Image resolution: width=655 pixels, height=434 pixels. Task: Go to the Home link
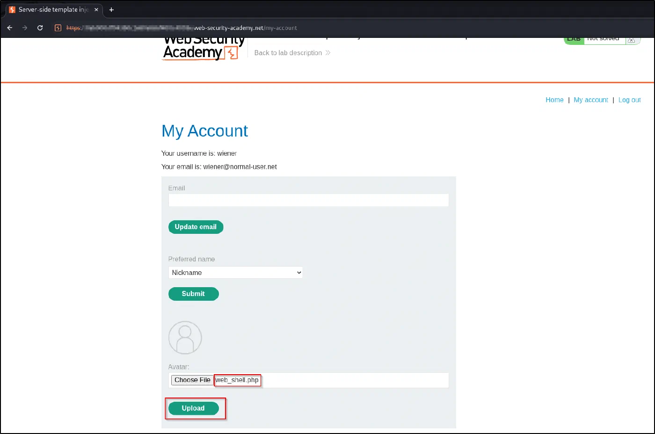tap(554, 100)
